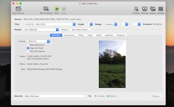Click the Reload preset button
Viewport: 174px width, 107px height.
pos(64,30)
